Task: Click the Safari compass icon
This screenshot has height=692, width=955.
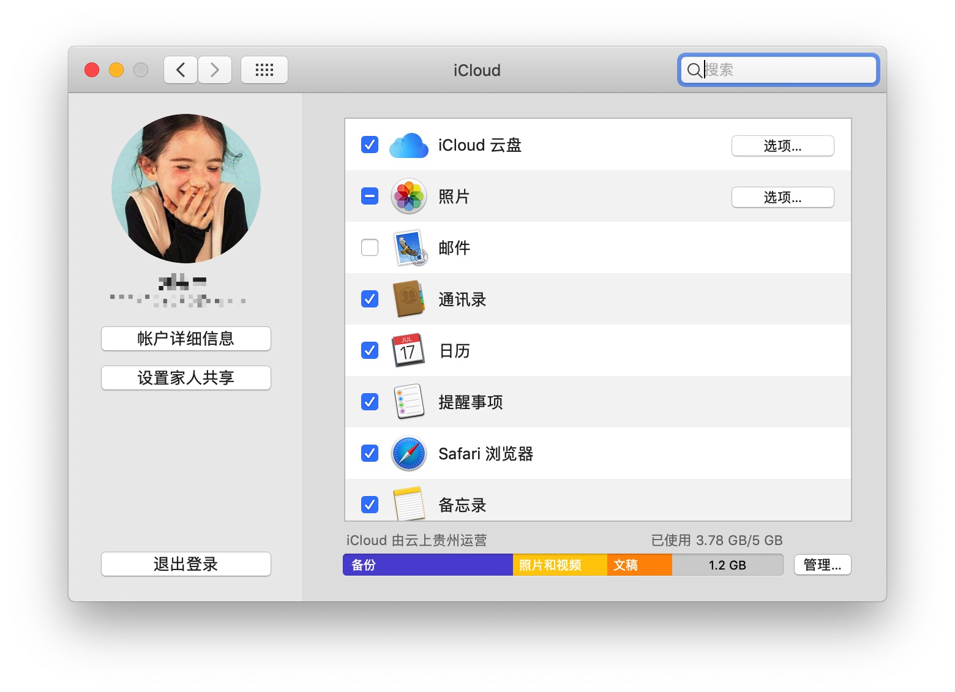Action: (x=408, y=453)
